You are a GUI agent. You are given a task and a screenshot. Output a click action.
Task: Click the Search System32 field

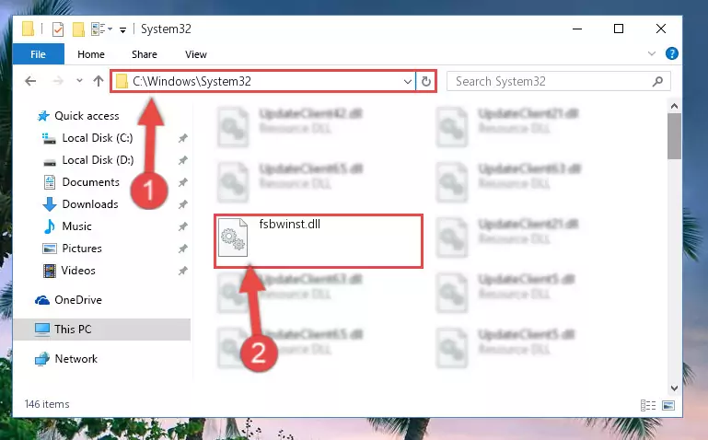(559, 81)
